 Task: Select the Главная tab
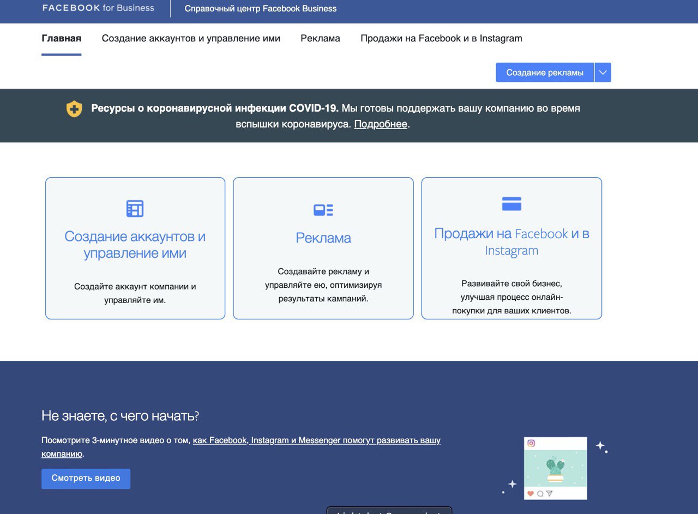pyautogui.click(x=62, y=38)
